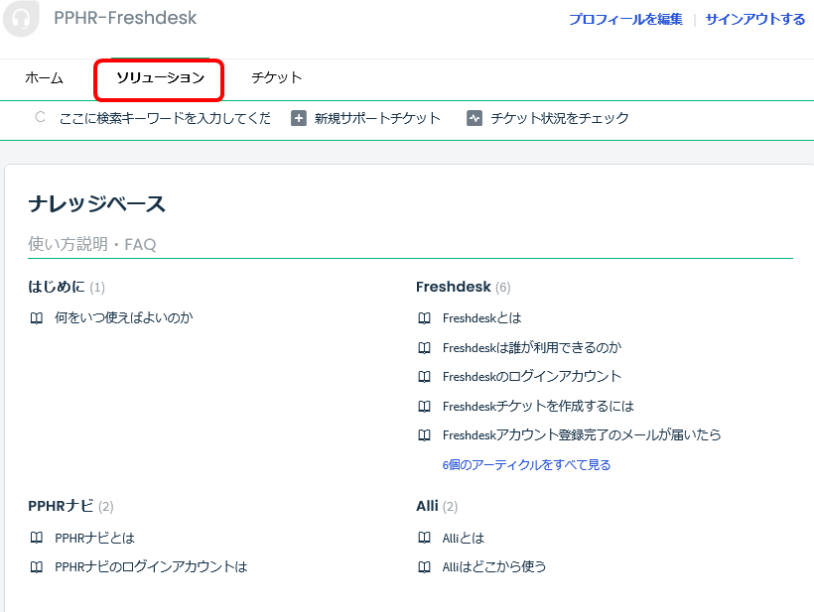Open the PPHRナビ category heading

pos(61,506)
